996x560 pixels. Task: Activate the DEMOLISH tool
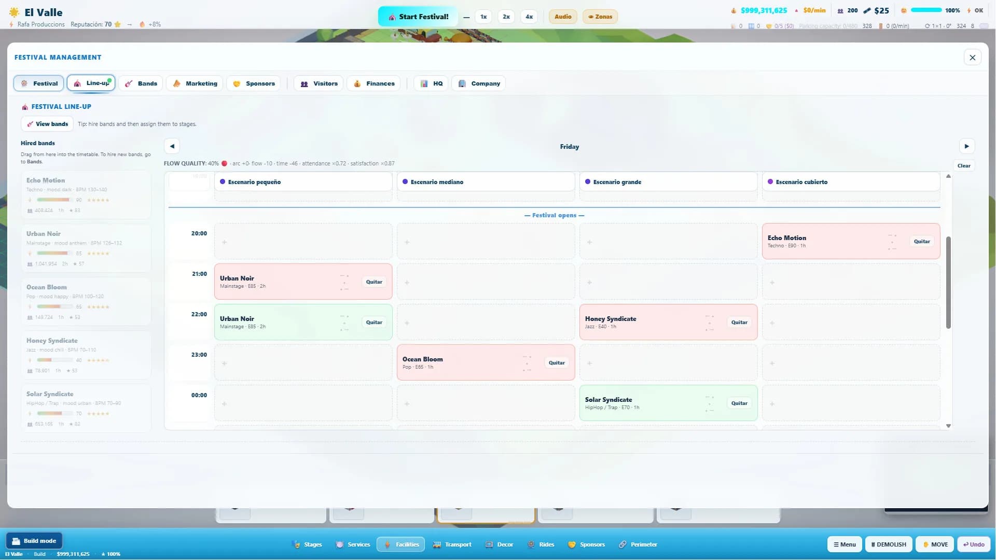(x=889, y=544)
